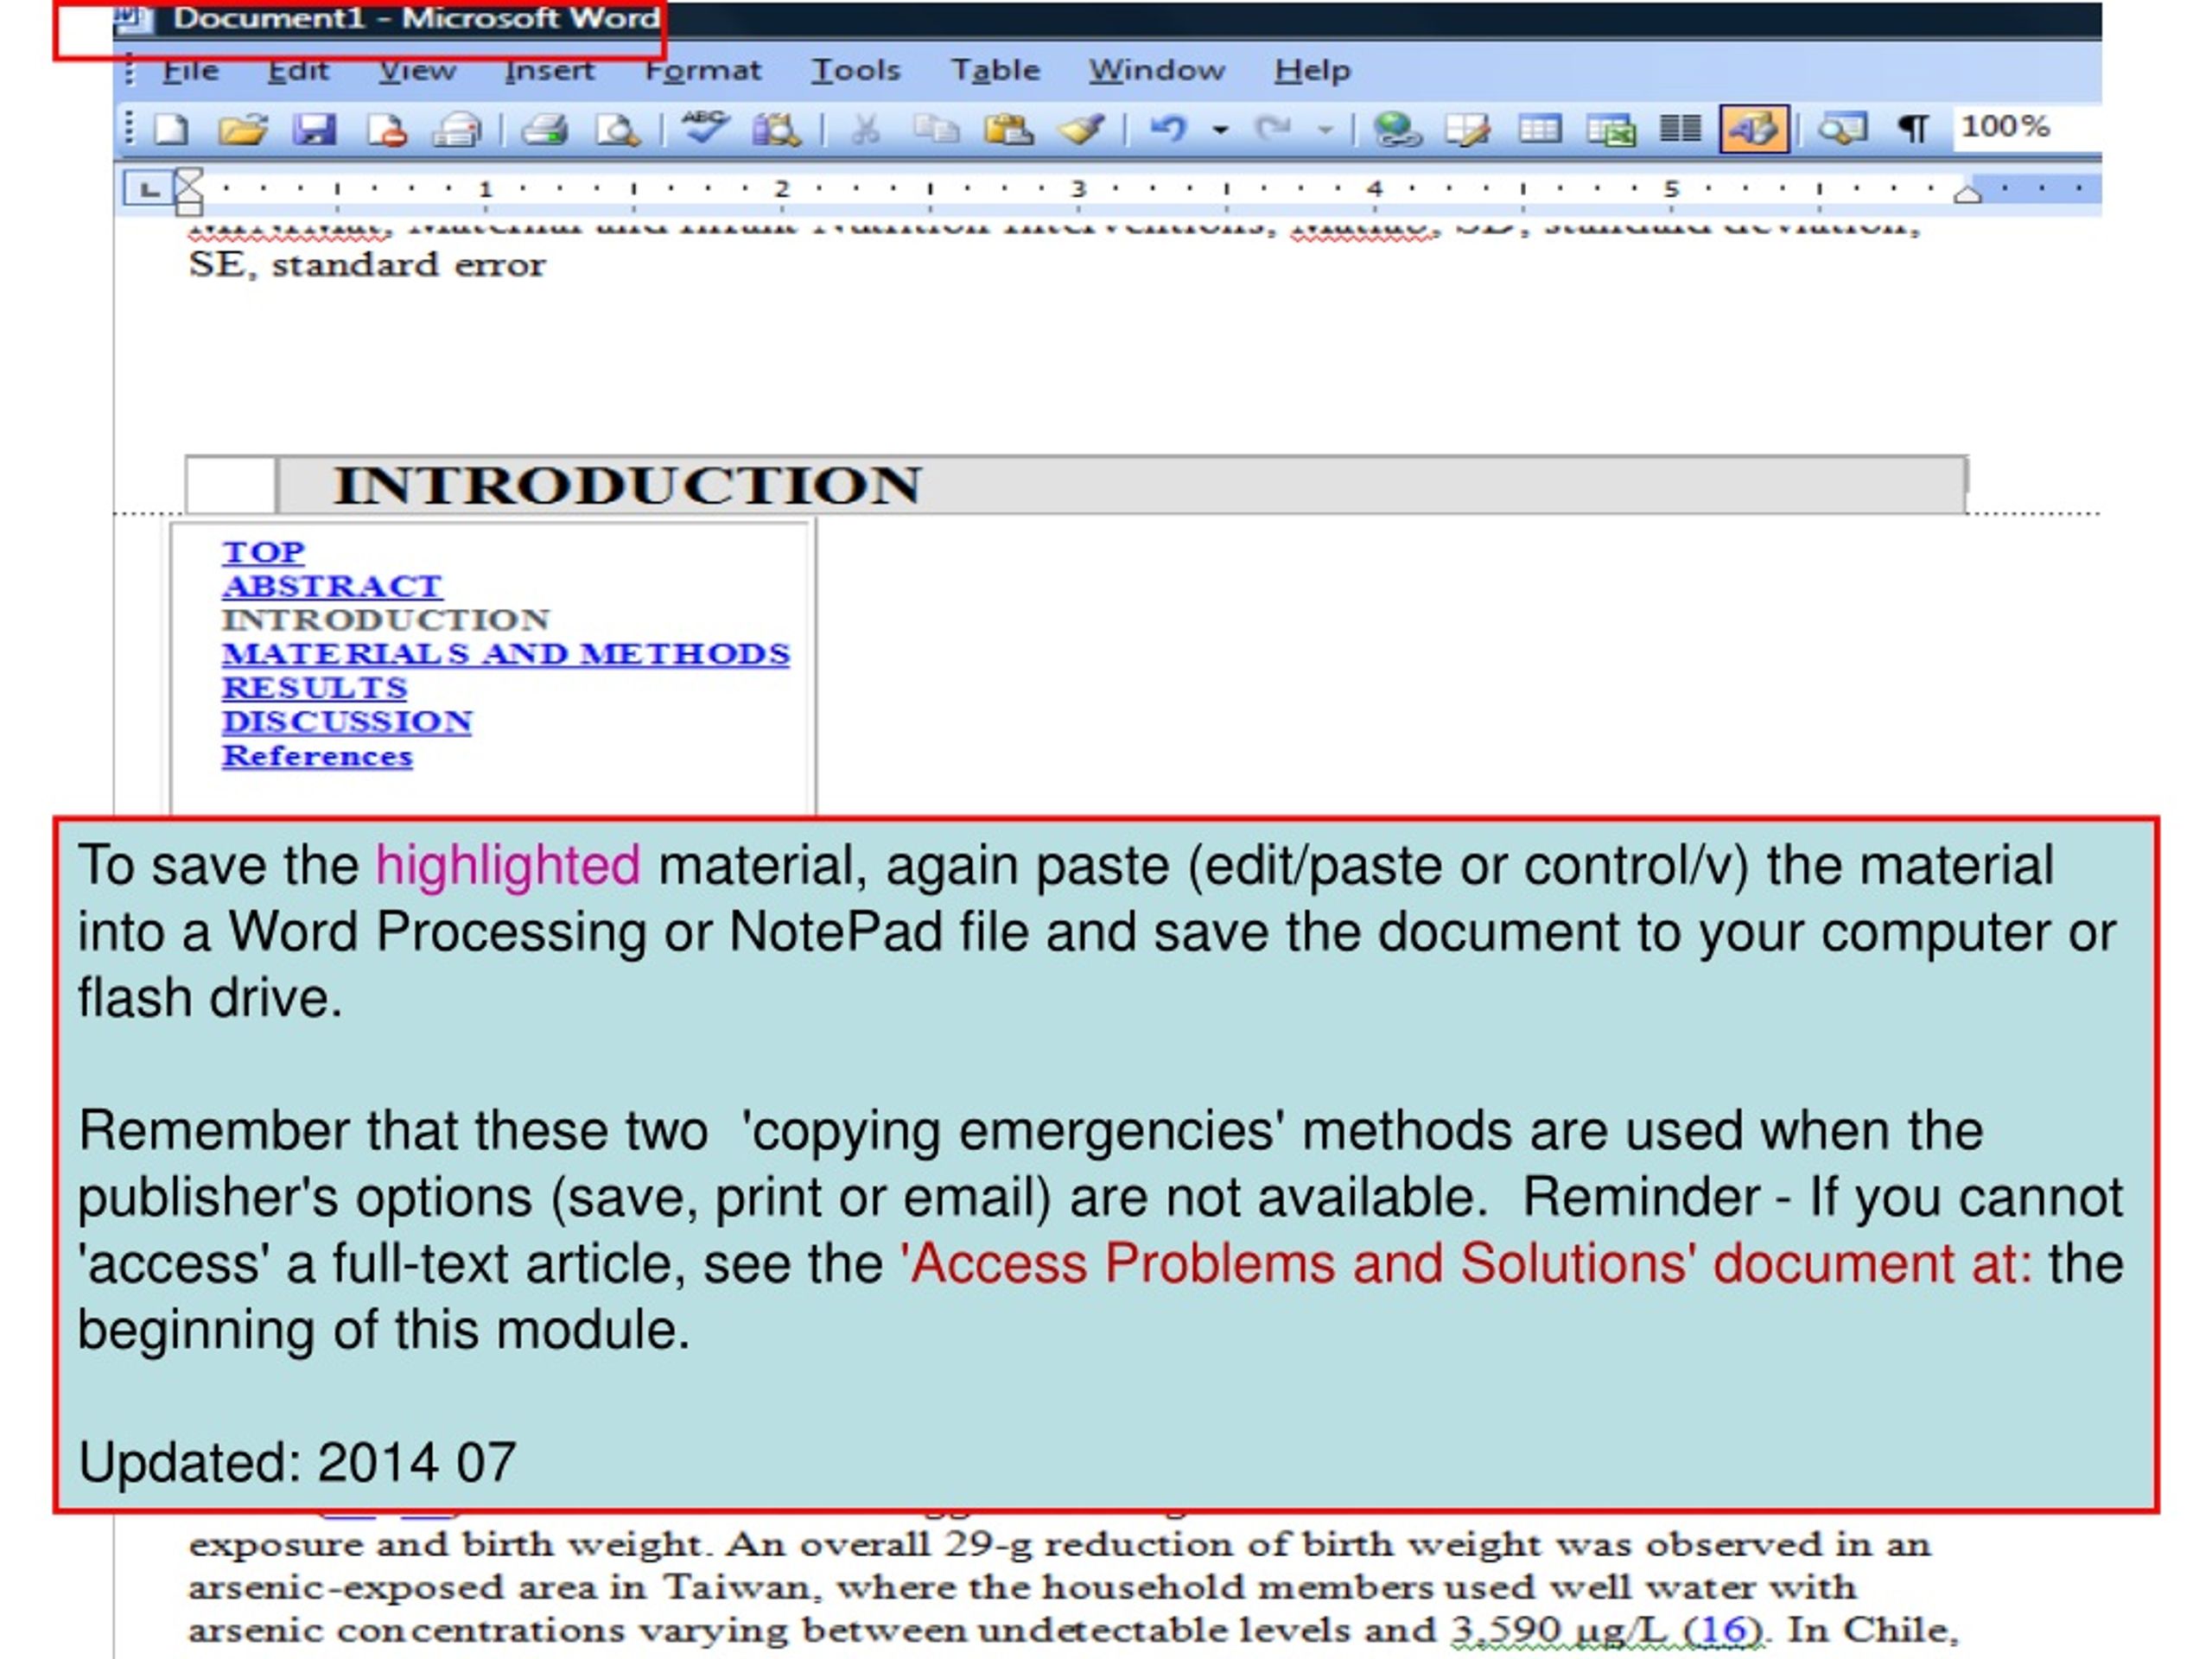Screen dimensions: 2212x1659
Task: Toggle the Tables and Borders toolbar icon
Action: [x=1468, y=130]
